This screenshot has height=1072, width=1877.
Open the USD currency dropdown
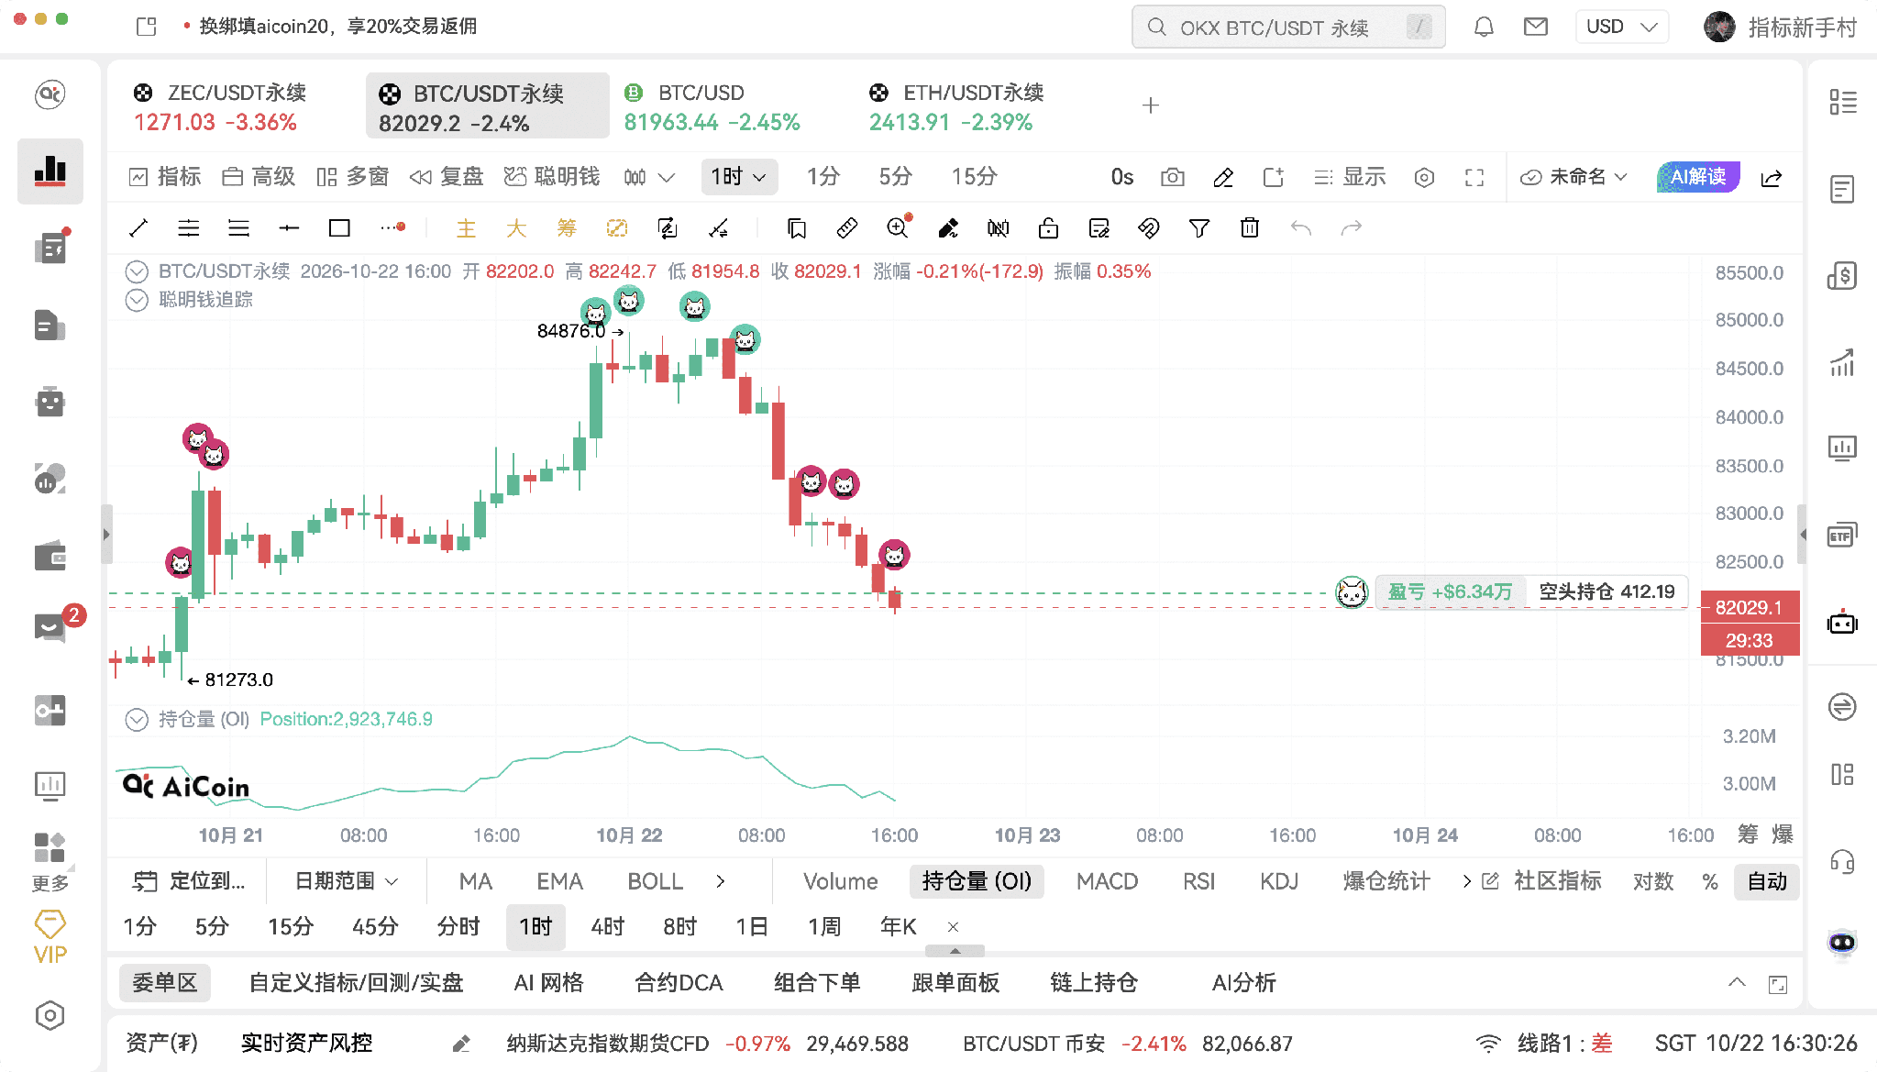pos(1622,27)
